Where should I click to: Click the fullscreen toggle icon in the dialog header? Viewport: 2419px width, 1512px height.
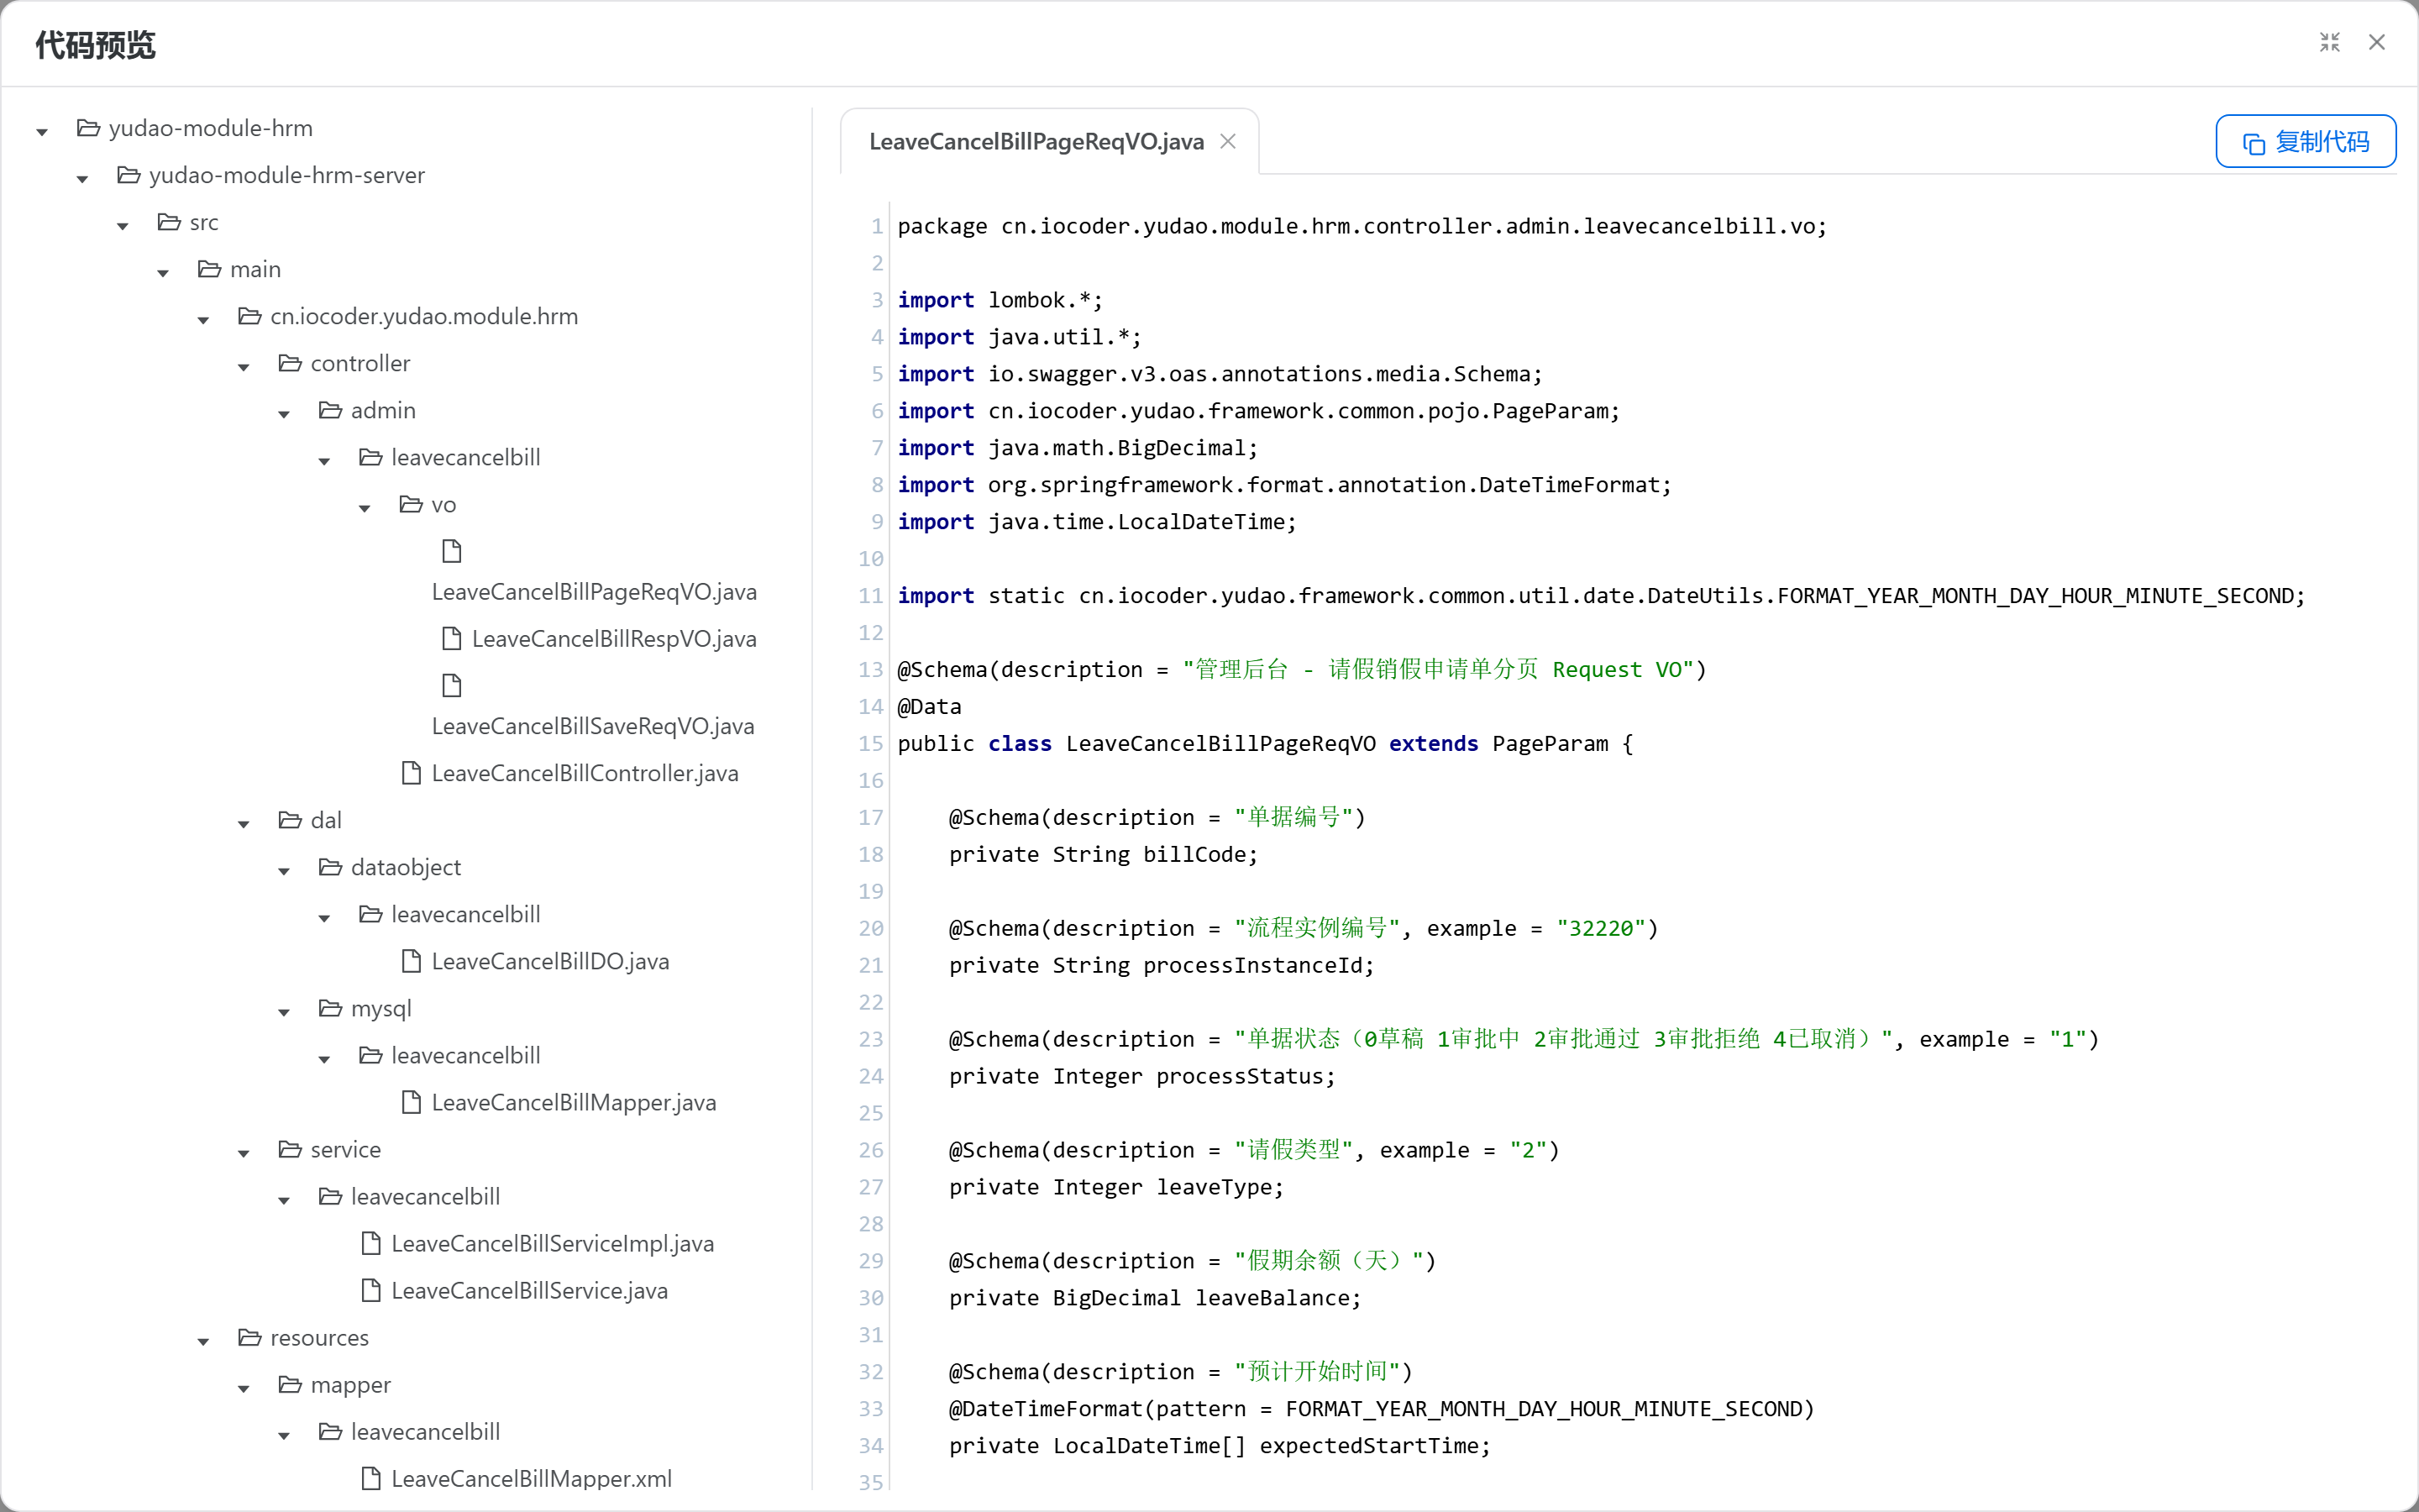pos(2330,42)
